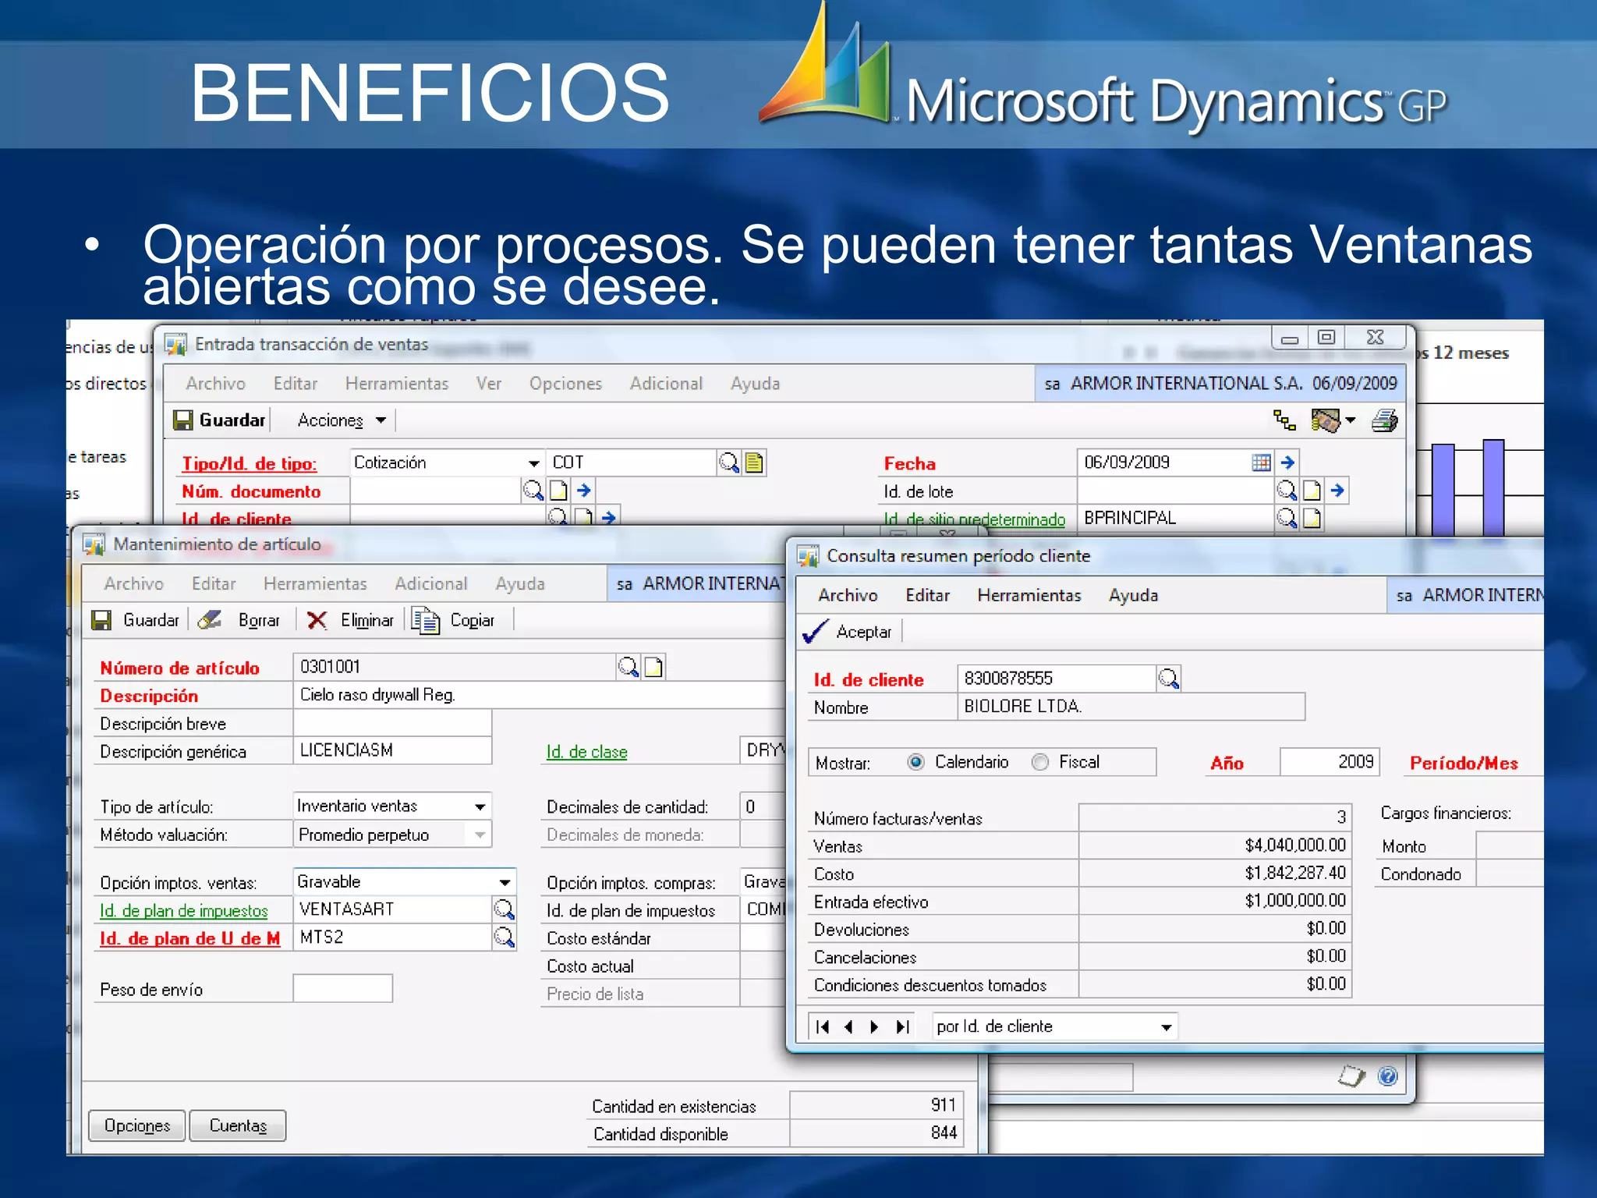Open Herramientas menu in Mantenimiento de artículo
Screen dimensions: 1597x1198
(x=315, y=584)
